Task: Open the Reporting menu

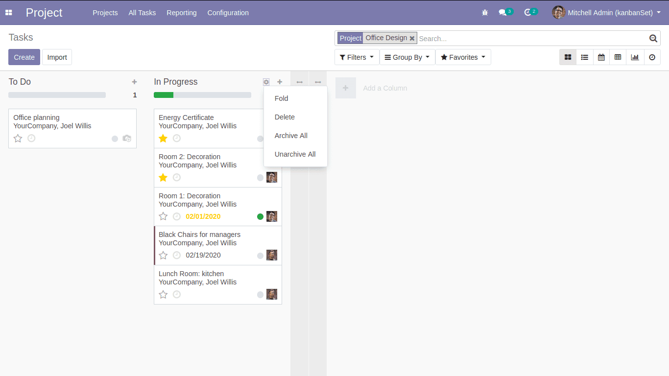Action: point(182,13)
